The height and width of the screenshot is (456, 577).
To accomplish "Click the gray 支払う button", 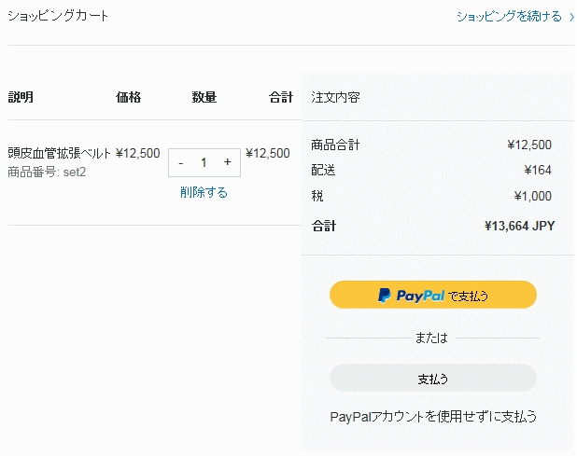I will [x=433, y=379].
